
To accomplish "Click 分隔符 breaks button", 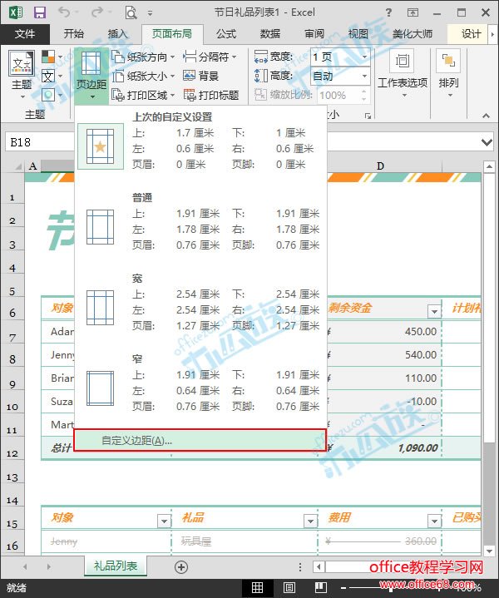I will [x=210, y=57].
